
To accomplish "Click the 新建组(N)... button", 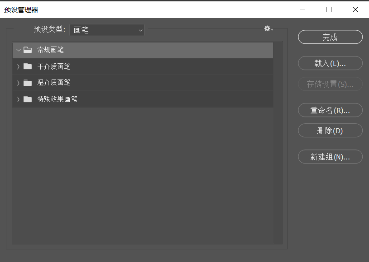I will [x=330, y=157].
